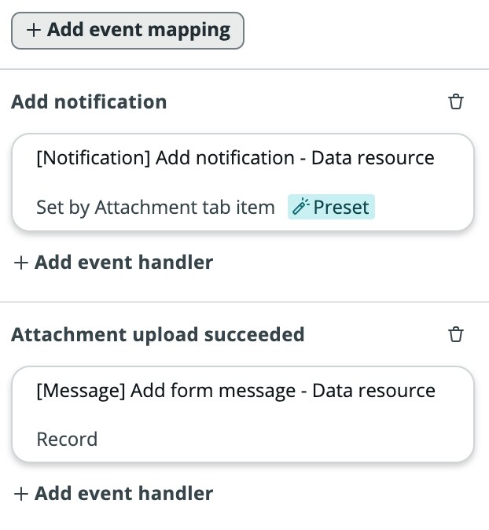Click the Add event mapping button
The height and width of the screenshot is (530, 489).
(127, 31)
